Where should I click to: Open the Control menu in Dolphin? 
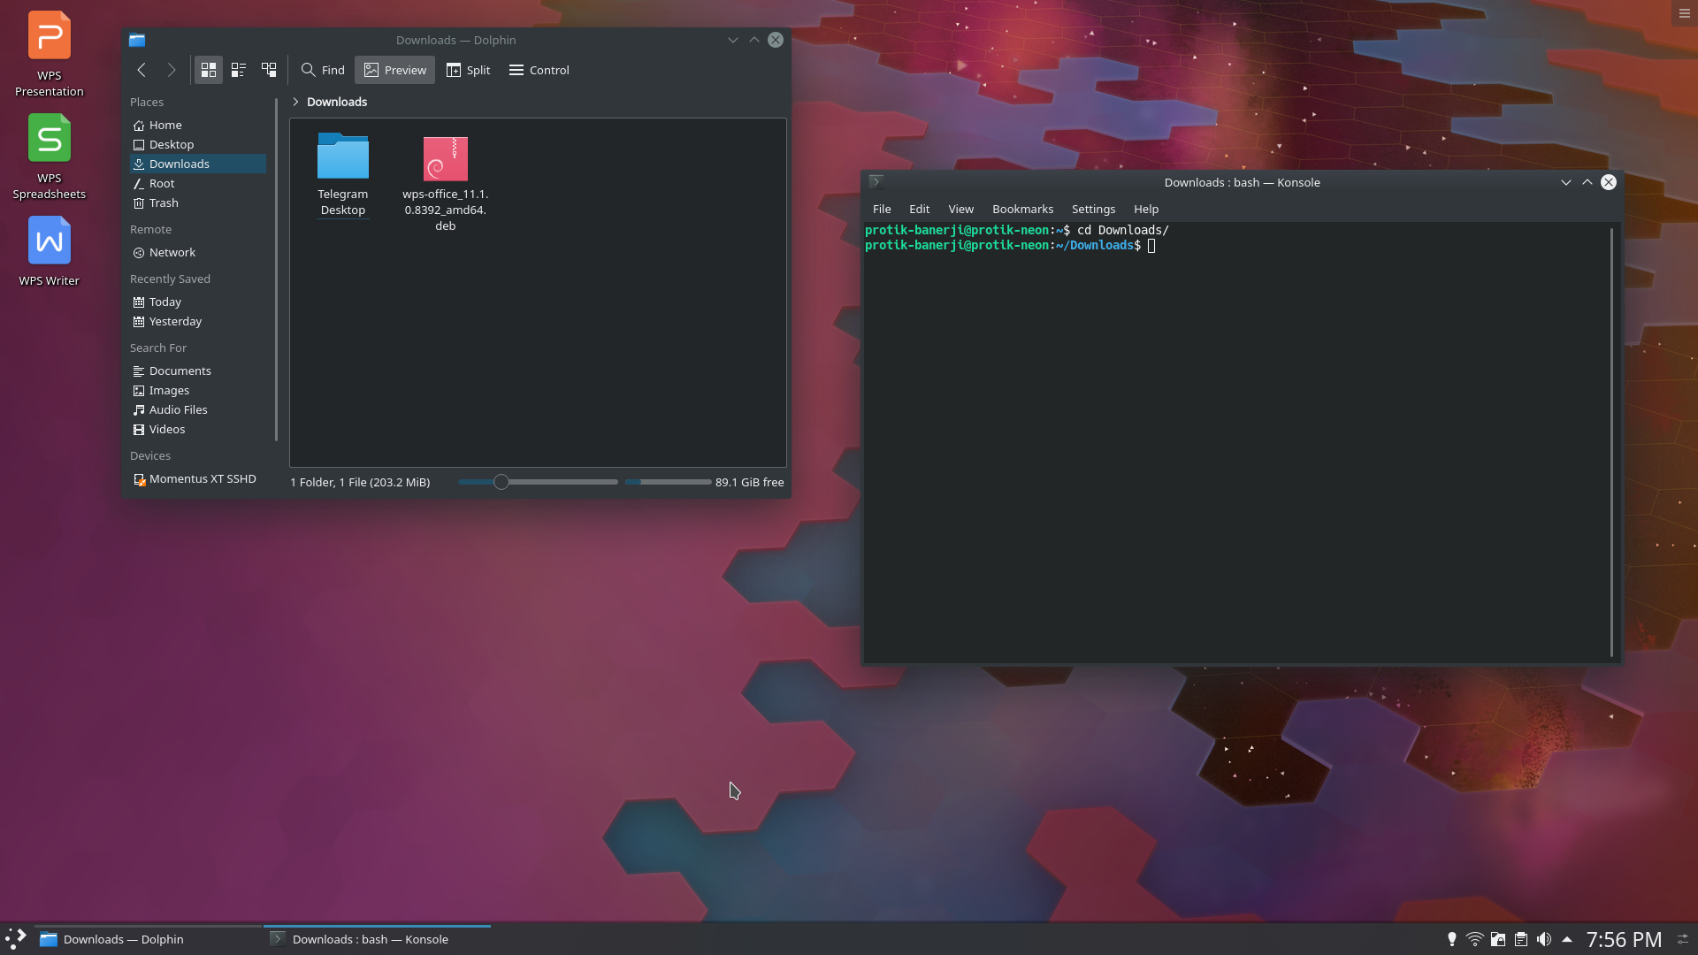[539, 70]
